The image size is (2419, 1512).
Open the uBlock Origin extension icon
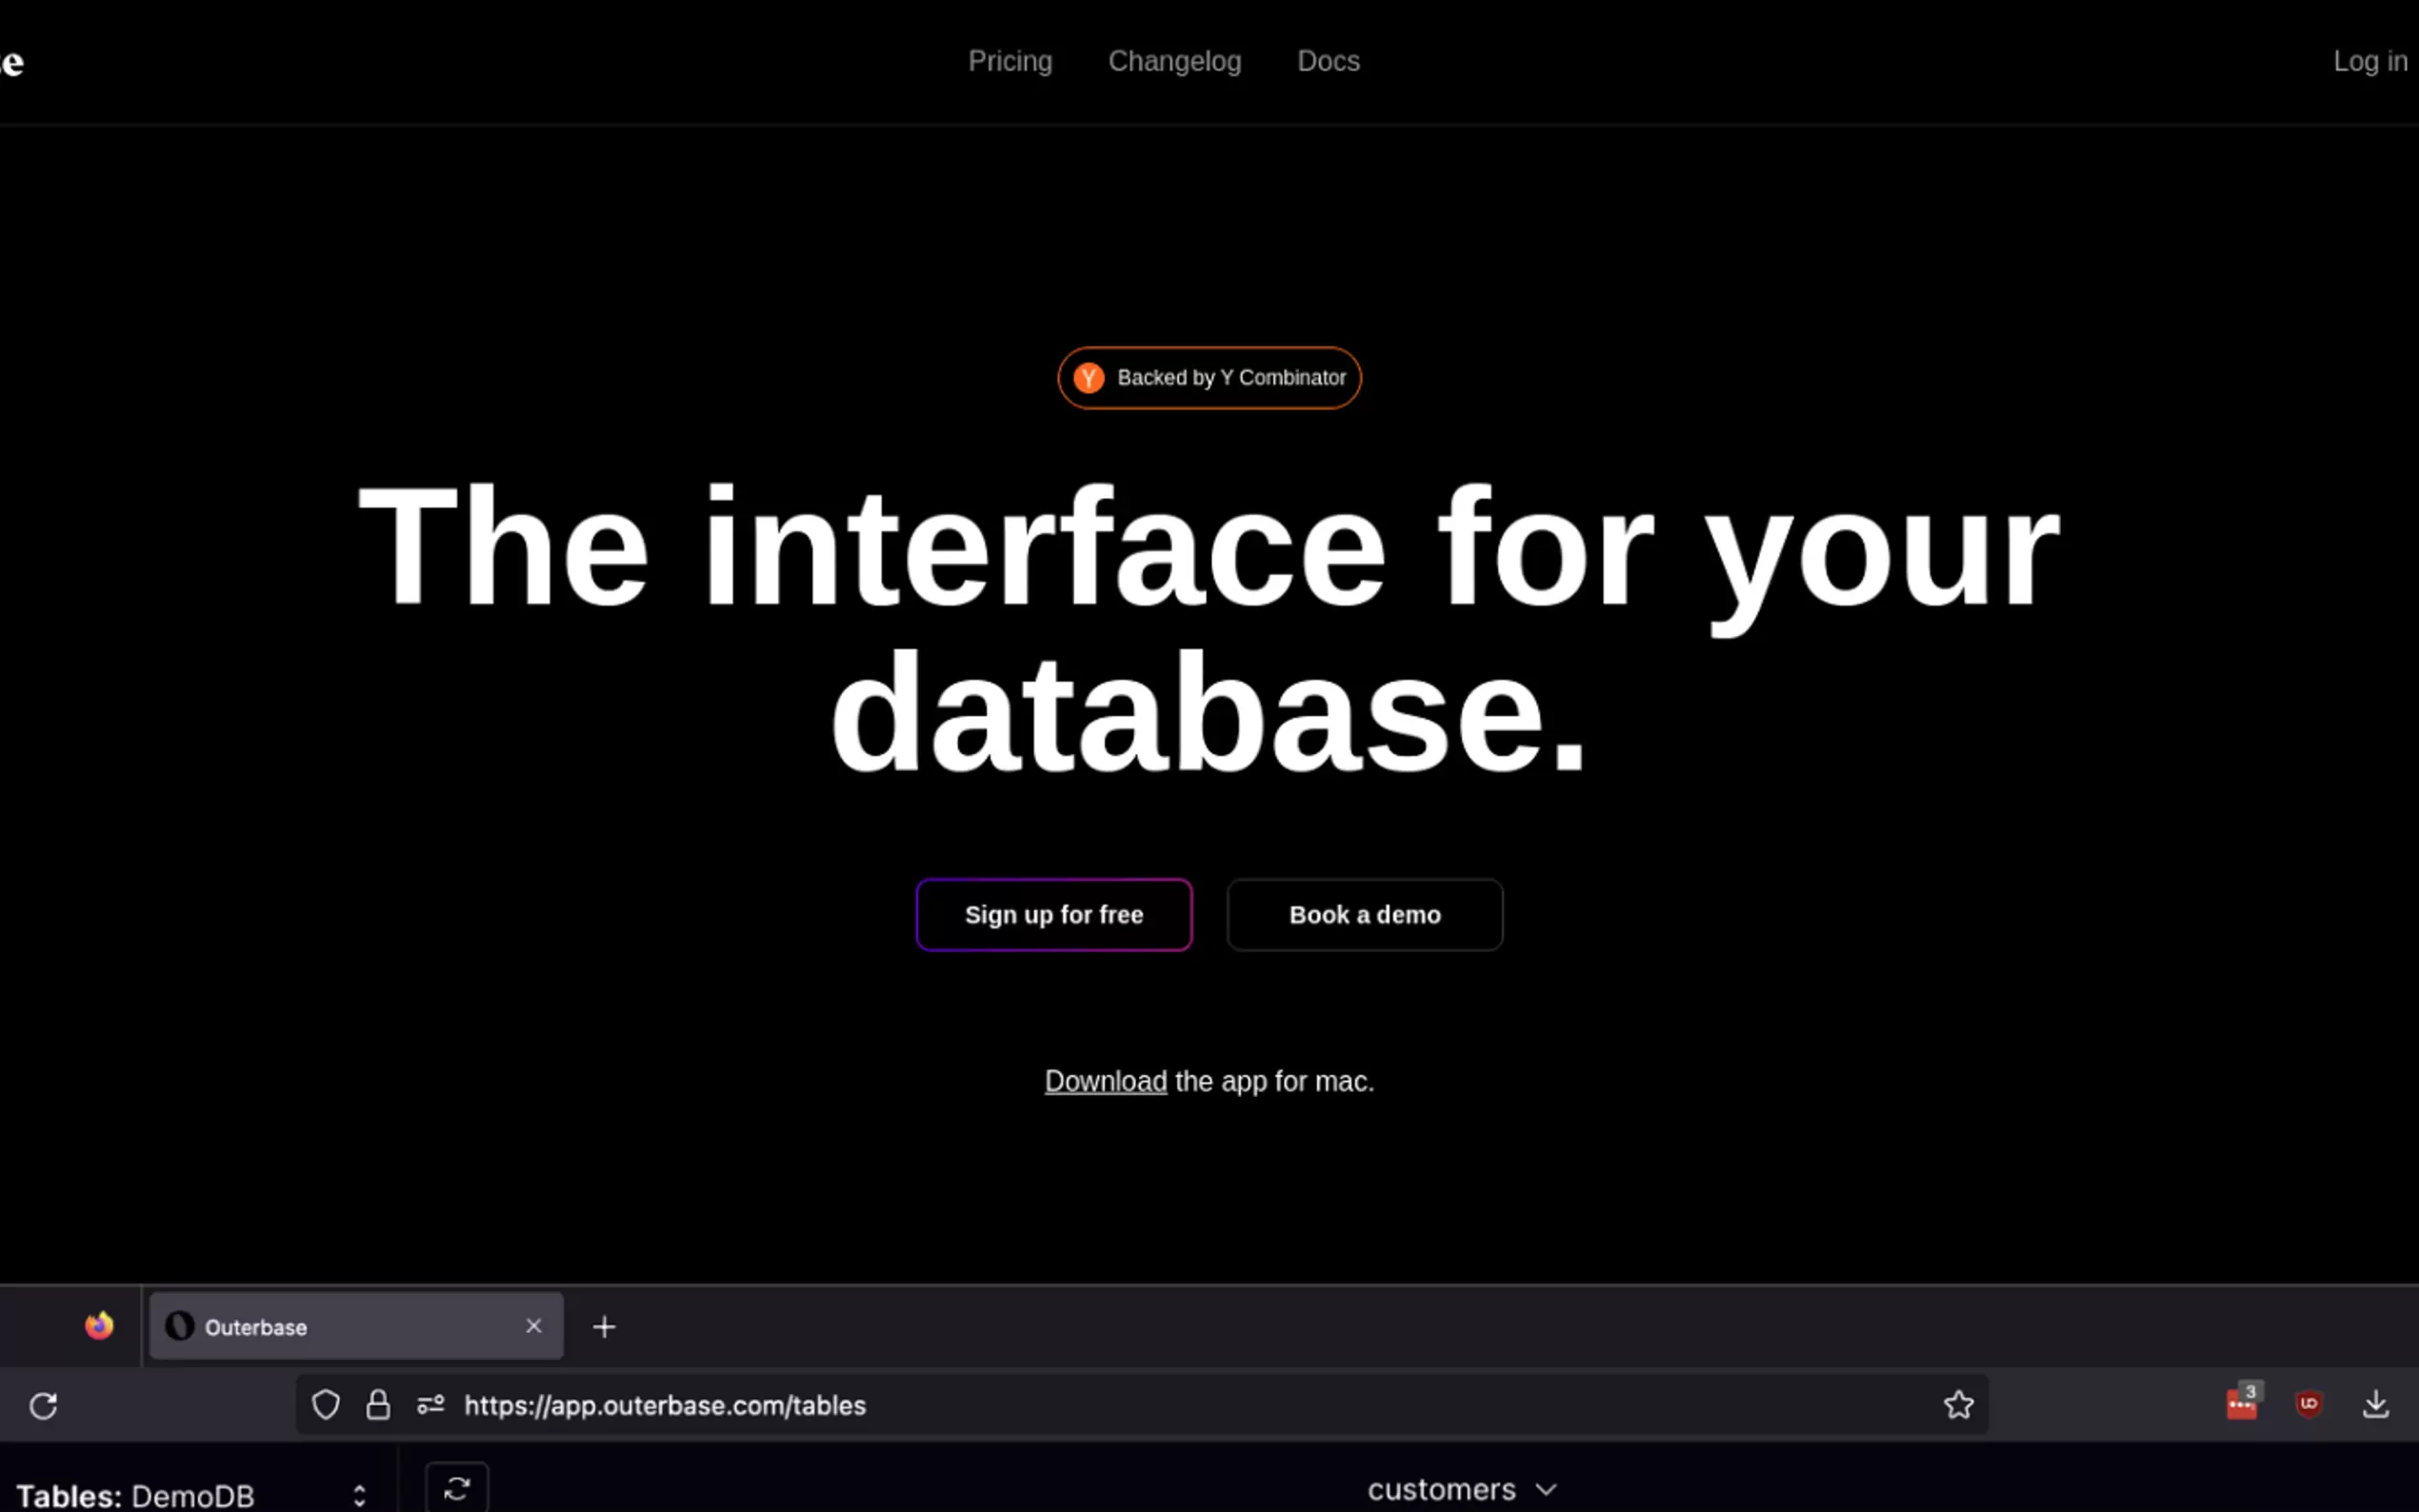coord(2308,1405)
